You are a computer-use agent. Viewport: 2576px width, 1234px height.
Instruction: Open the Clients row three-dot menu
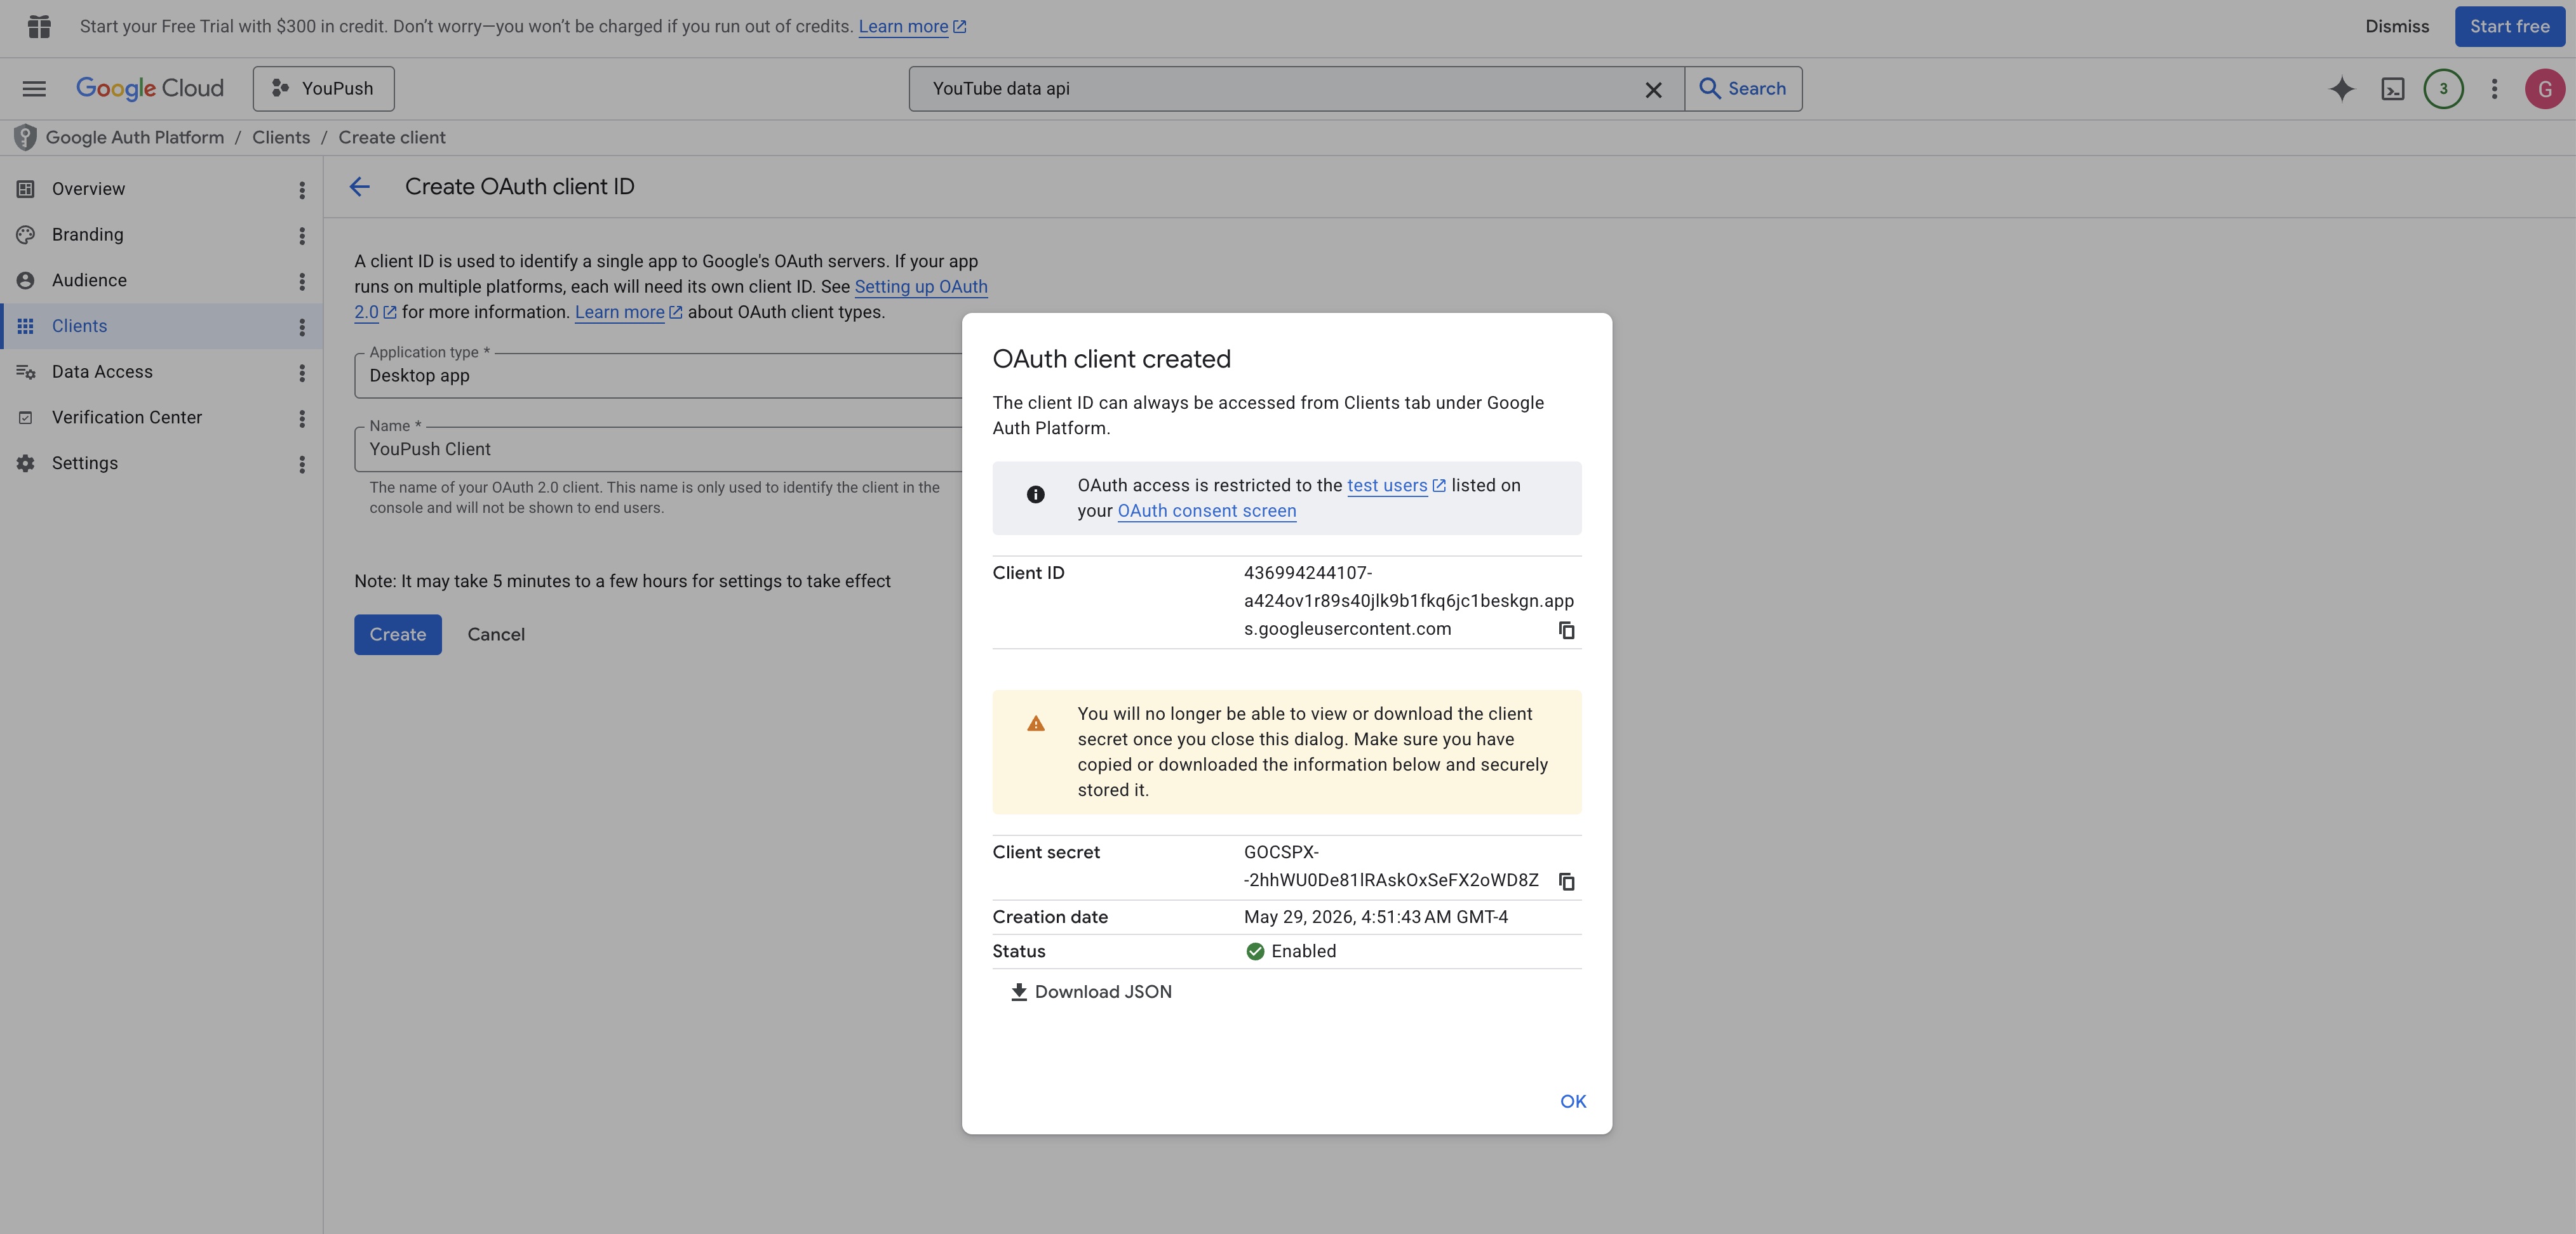[x=301, y=328]
